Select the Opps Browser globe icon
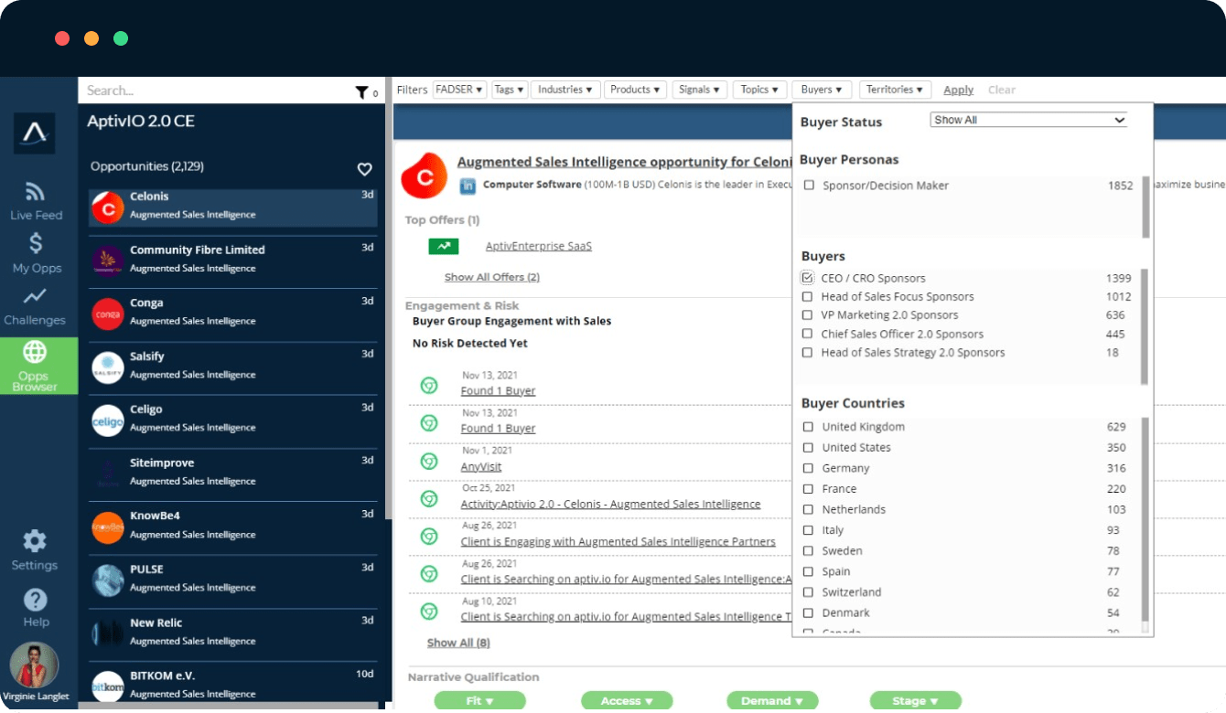1226x713 pixels. 35,353
